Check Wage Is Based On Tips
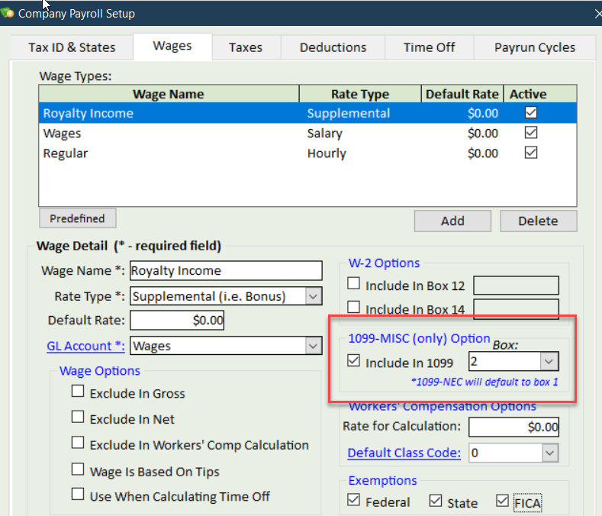The image size is (602, 516). (x=78, y=469)
